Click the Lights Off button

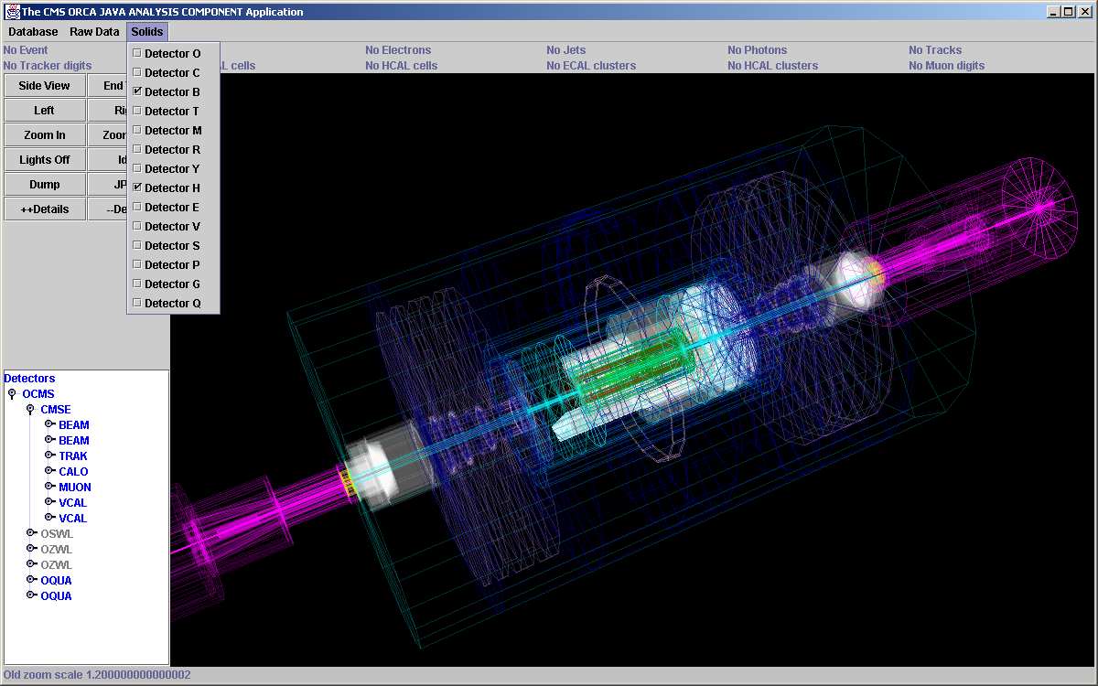tap(45, 159)
